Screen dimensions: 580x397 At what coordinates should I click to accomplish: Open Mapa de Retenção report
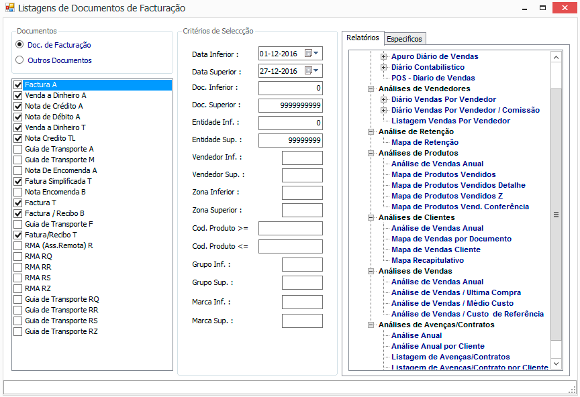pyautogui.click(x=425, y=142)
